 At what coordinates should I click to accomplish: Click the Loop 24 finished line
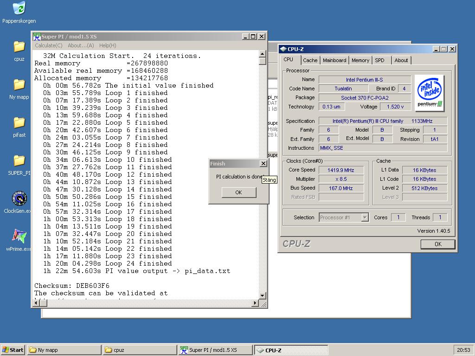pos(108,263)
